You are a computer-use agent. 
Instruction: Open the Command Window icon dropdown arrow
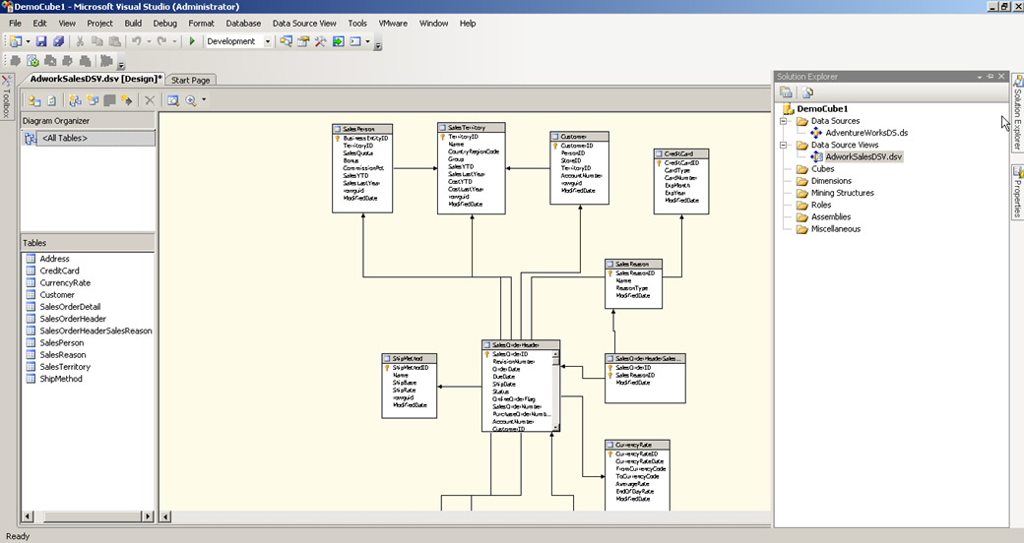click(x=367, y=41)
